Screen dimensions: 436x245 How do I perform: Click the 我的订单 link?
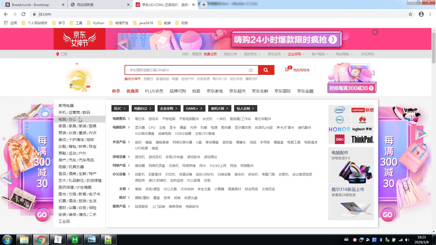click(230, 54)
